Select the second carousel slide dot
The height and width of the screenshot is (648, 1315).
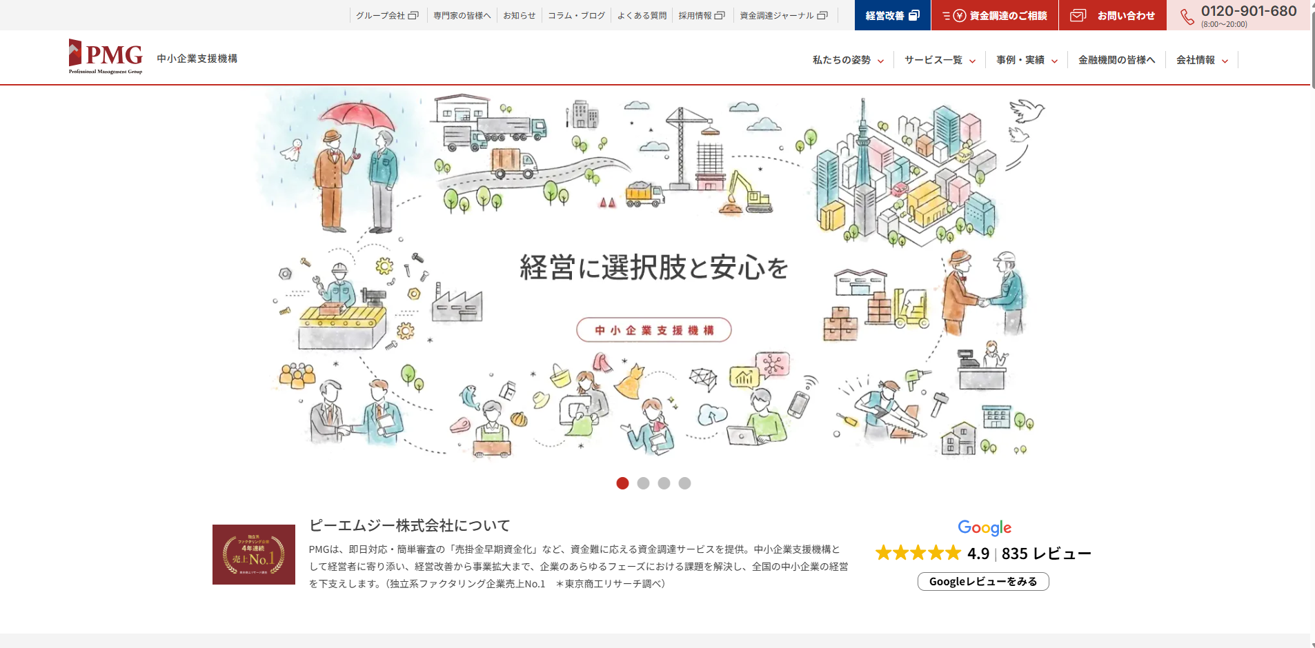tap(643, 483)
